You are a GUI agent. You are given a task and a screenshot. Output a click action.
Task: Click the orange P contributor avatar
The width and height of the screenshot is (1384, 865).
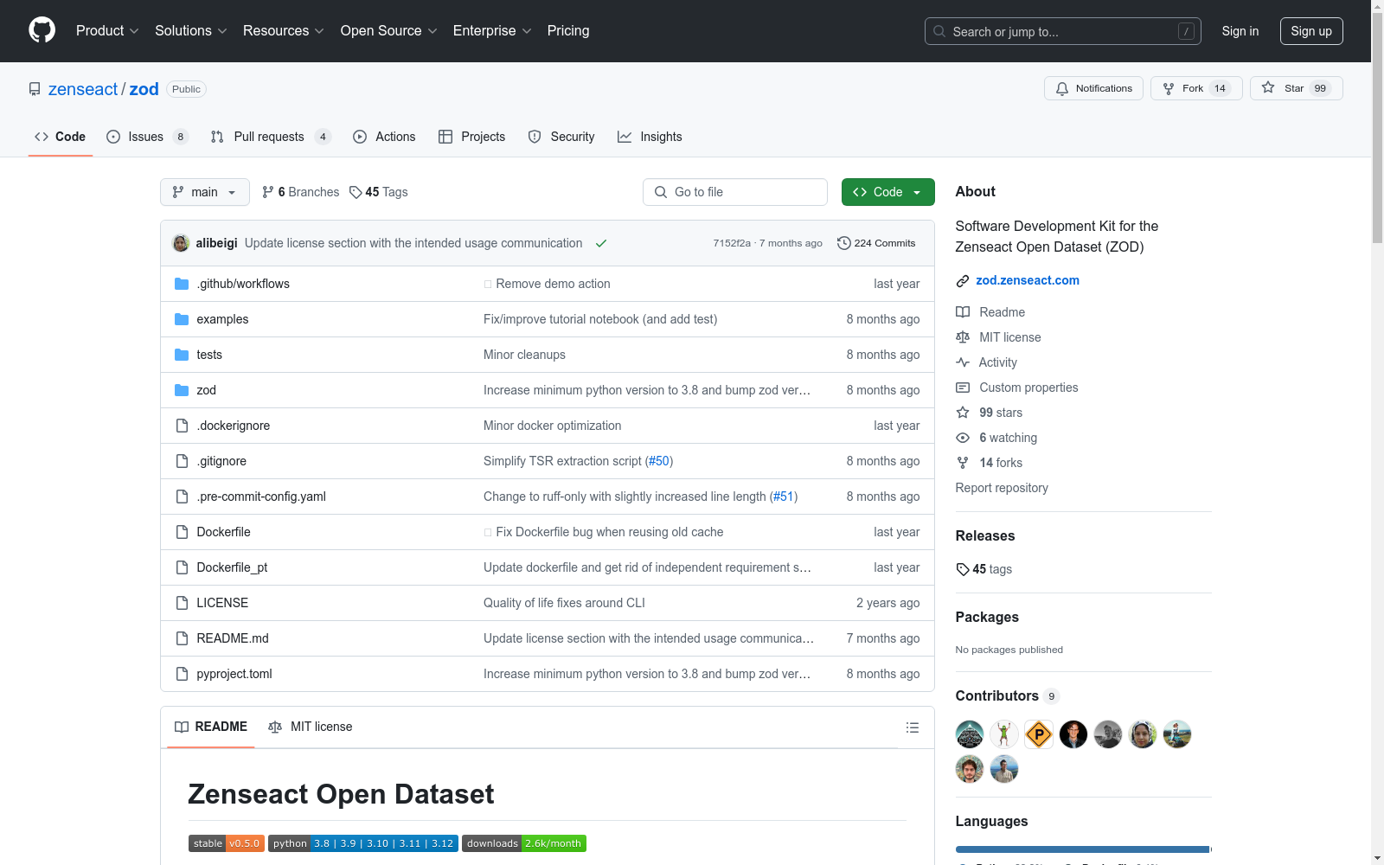[1039, 734]
